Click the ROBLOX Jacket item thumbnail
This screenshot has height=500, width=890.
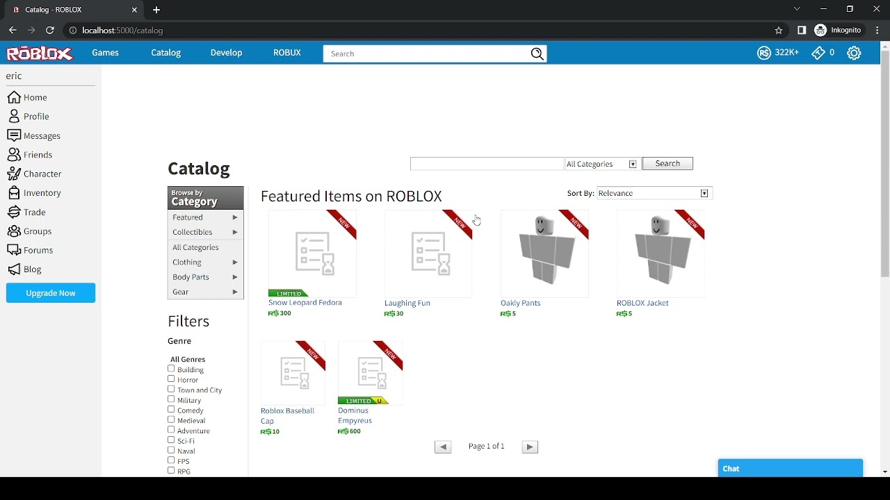point(661,253)
